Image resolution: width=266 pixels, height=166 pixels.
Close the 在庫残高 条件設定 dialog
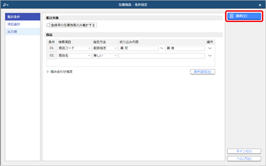(x=260, y=5)
